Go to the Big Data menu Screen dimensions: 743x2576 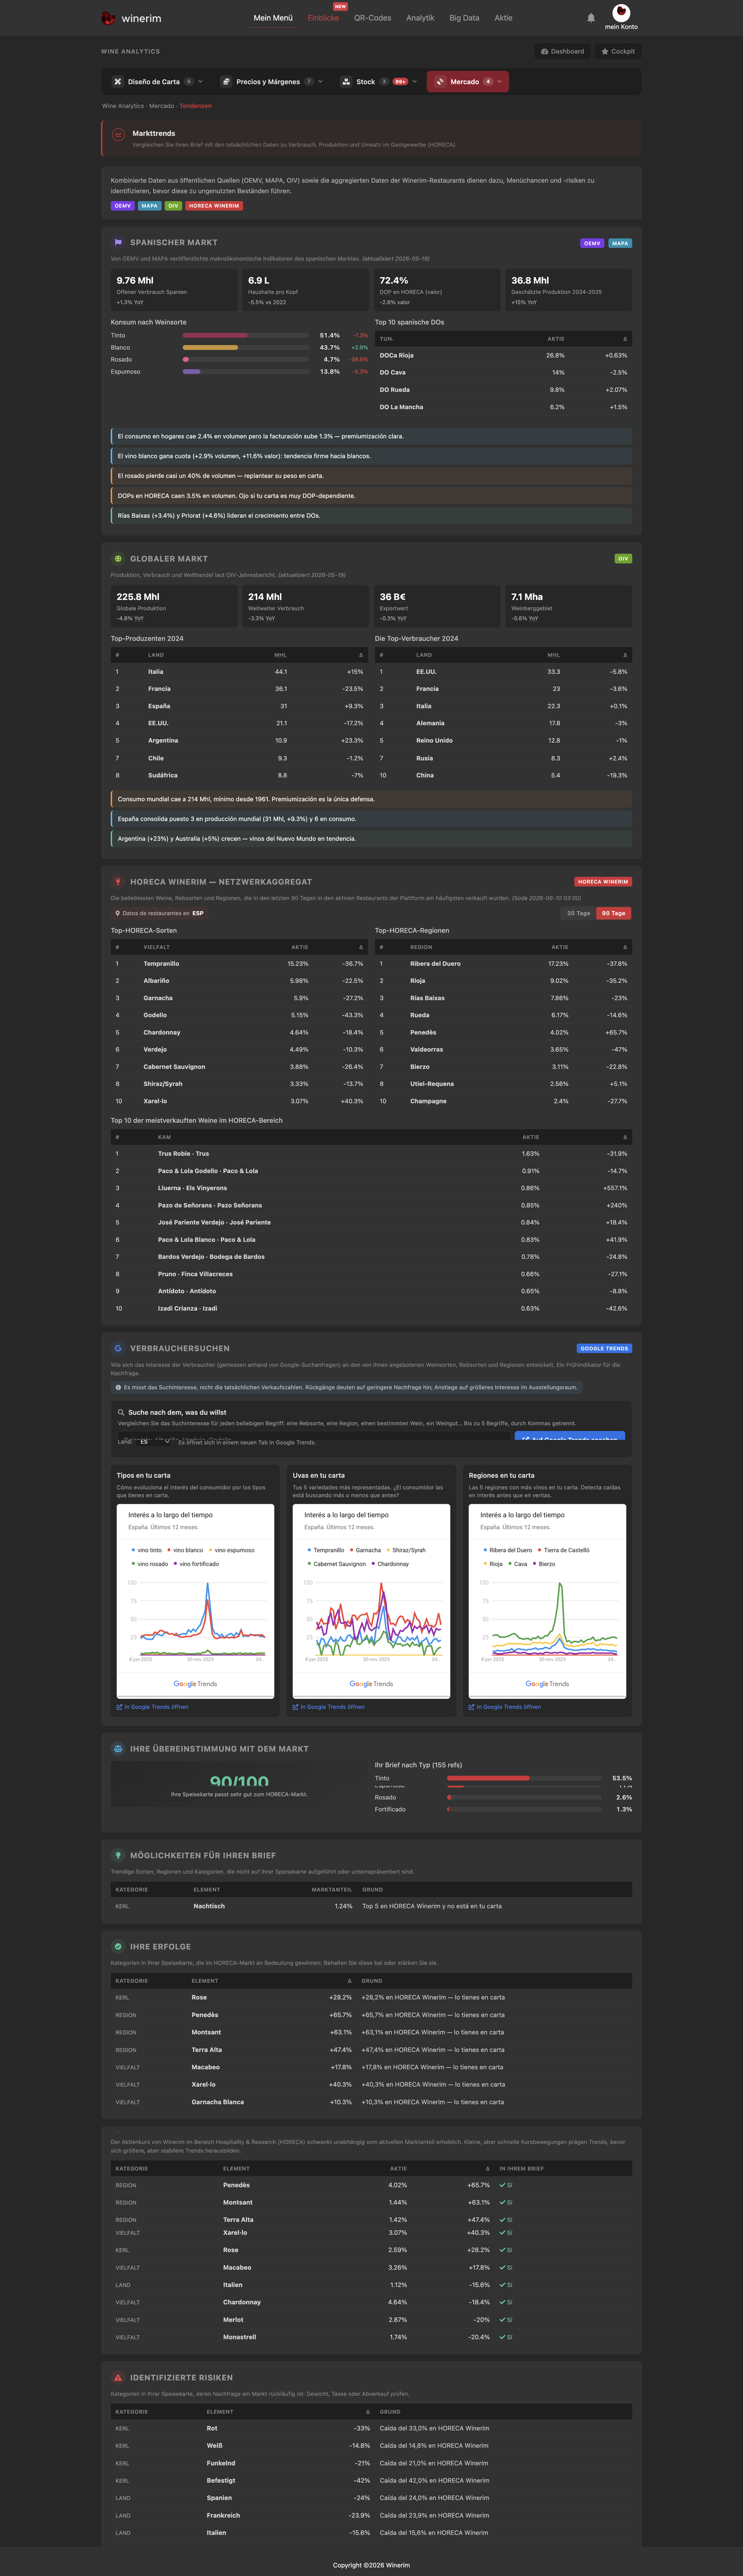pos(464,18)
